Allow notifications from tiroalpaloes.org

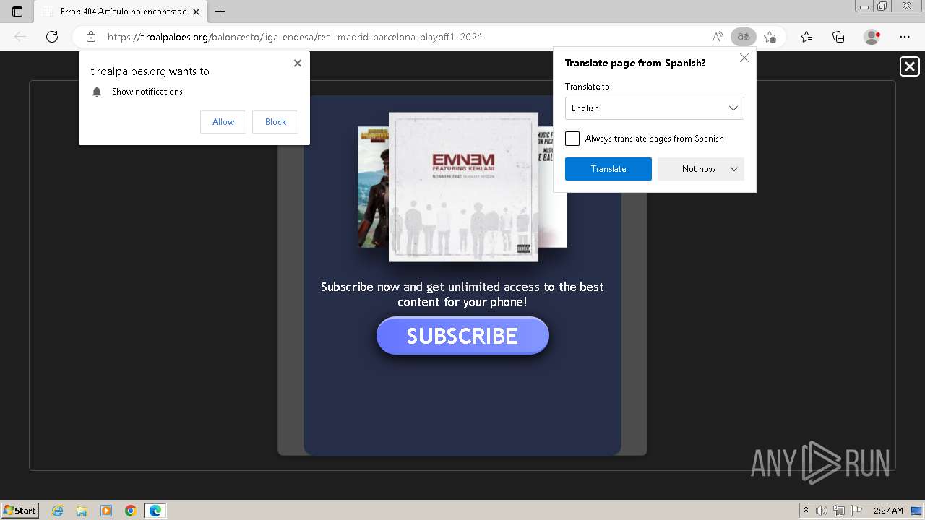click(223, 122)
